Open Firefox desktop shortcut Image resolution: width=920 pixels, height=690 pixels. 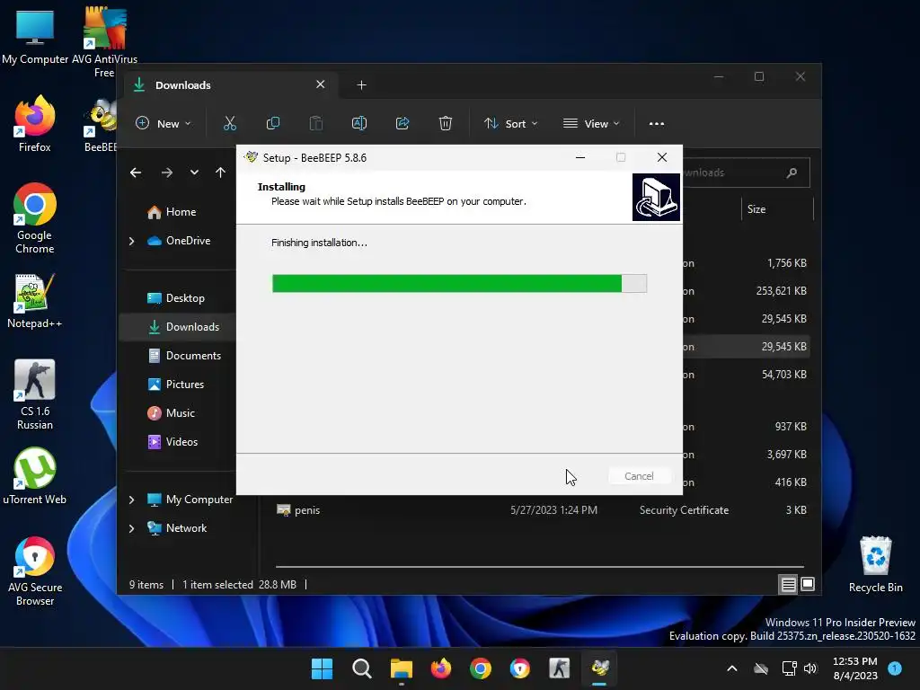35,124
